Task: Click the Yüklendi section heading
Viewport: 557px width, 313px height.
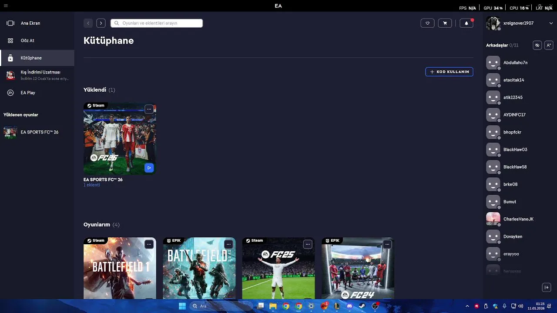Action: (99, 90)
